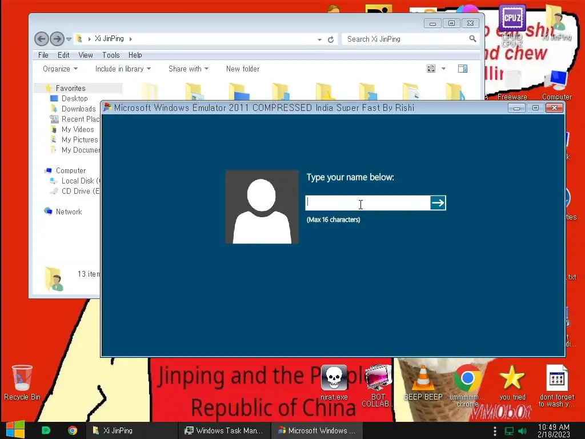Select the Computer desktop icon
The image size is (585, 439).
556,85
